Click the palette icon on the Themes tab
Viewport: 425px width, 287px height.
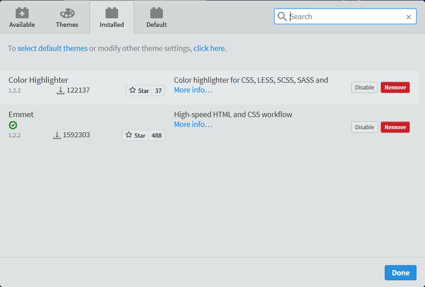(67, 13)
